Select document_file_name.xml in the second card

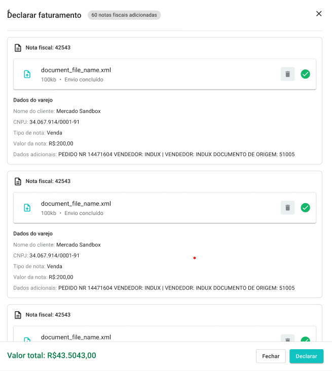point(76,203)
